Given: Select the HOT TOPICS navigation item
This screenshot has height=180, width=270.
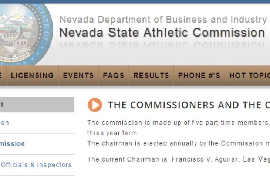Looking at the screenshot, I should pyautogui.click(x=249, y=75).
